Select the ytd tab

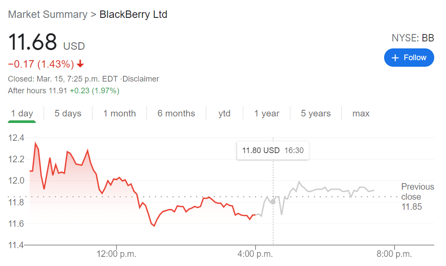(x=225, y=113)
